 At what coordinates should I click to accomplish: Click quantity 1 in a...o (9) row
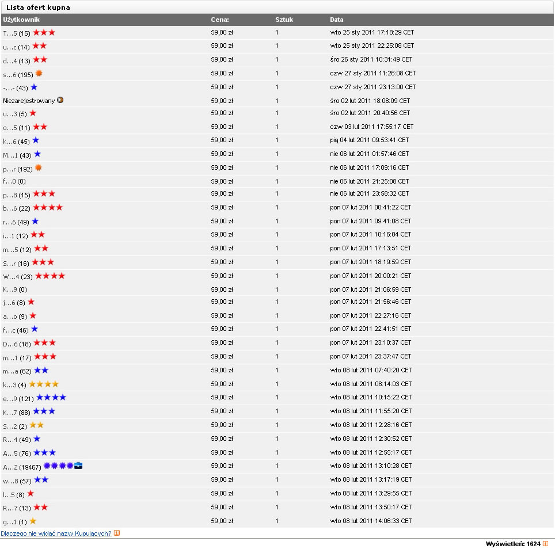(277, 315)
